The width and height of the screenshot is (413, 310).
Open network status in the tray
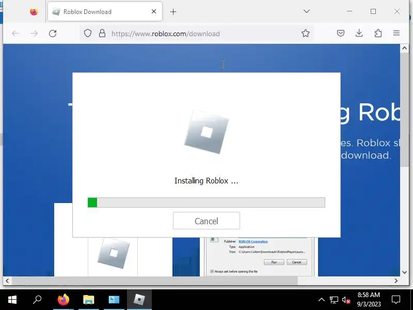coord(333,300)
